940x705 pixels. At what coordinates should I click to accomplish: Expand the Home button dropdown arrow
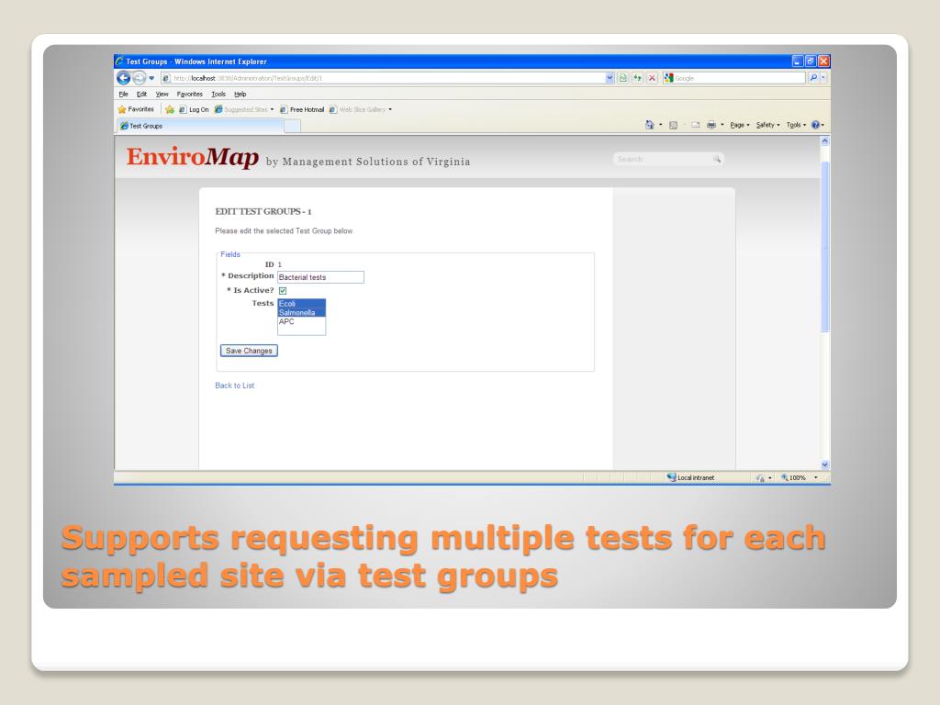coord(661,125)
